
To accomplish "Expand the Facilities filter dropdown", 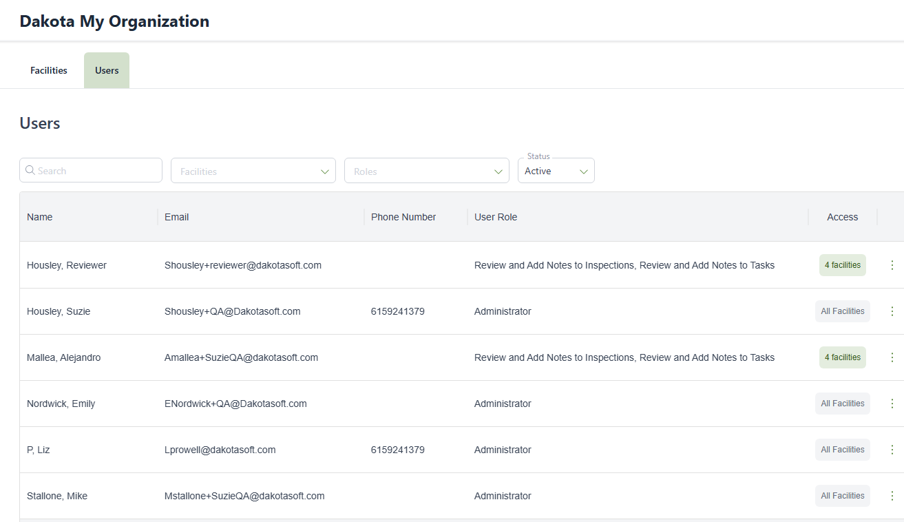I will pos(253,171).
